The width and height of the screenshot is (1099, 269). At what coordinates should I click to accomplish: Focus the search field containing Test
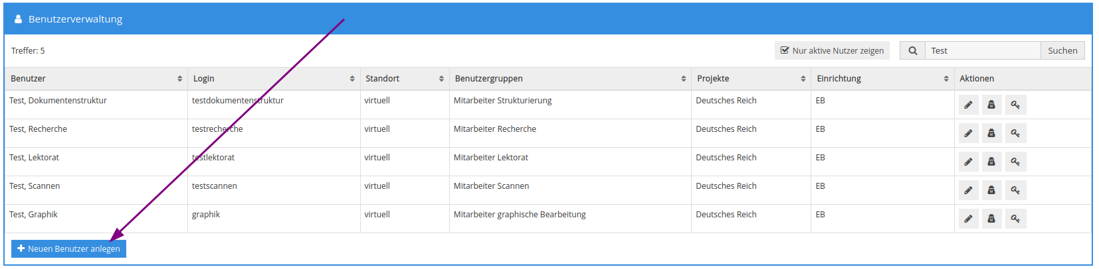[983, 50]
